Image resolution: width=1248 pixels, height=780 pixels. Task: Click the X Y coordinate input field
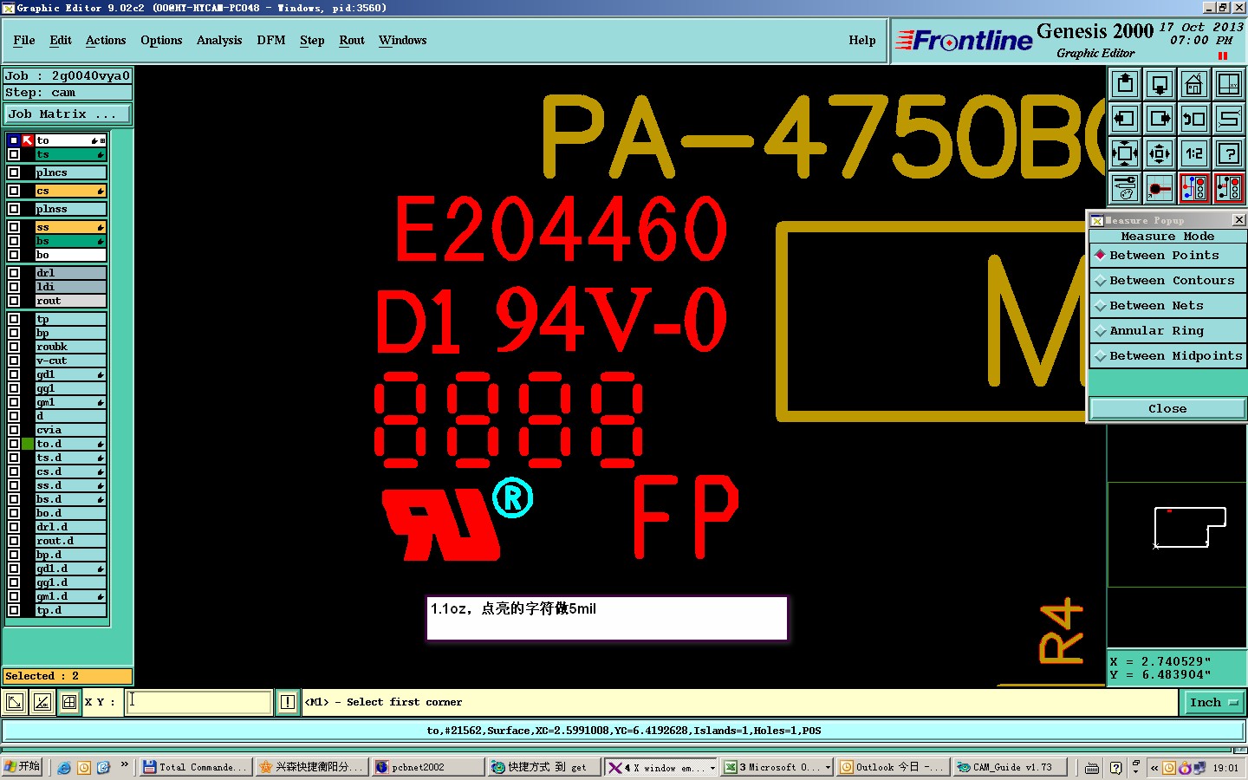click(199, 702)
